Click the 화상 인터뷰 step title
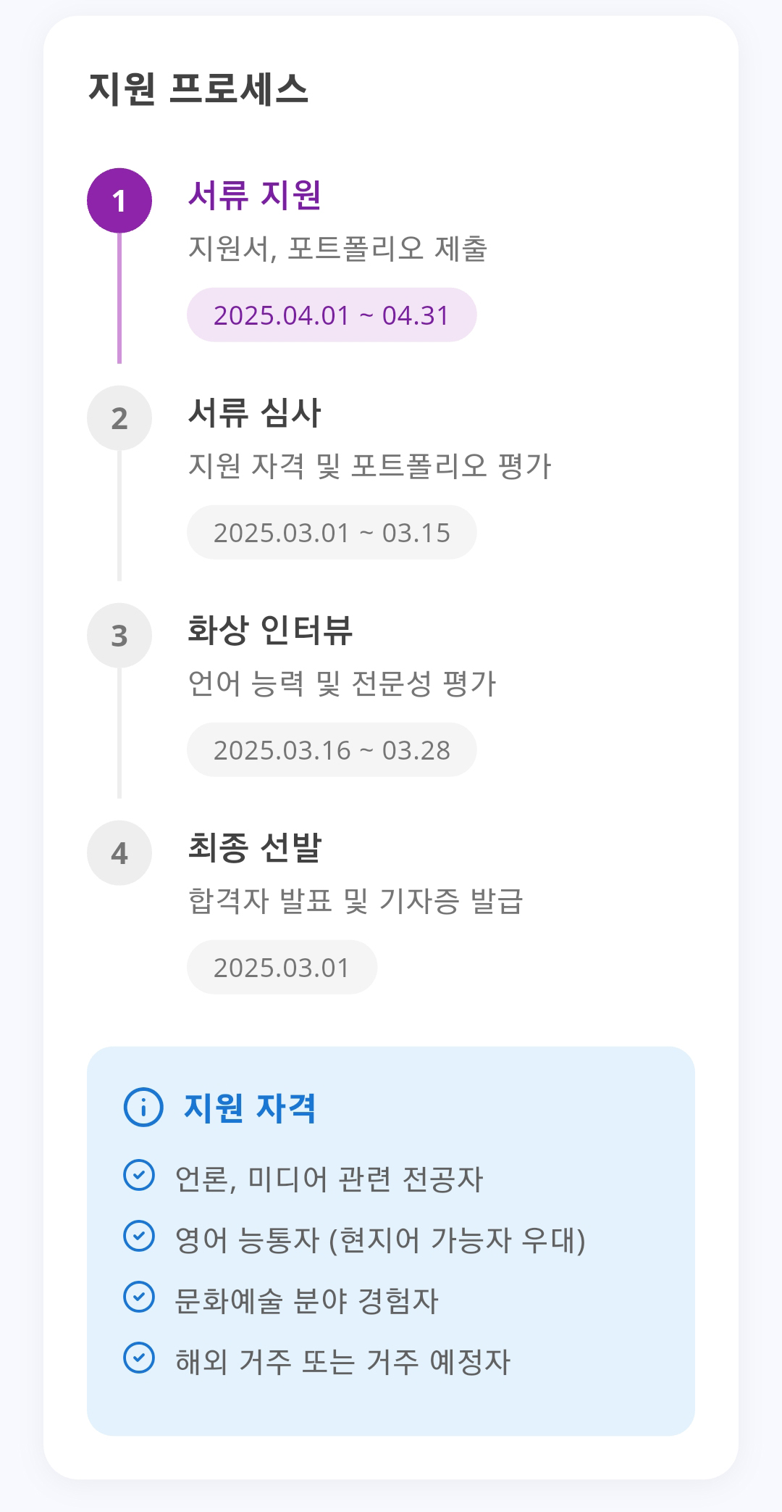Viewport: 782px width, 1512px height. (x=270, y=630)
